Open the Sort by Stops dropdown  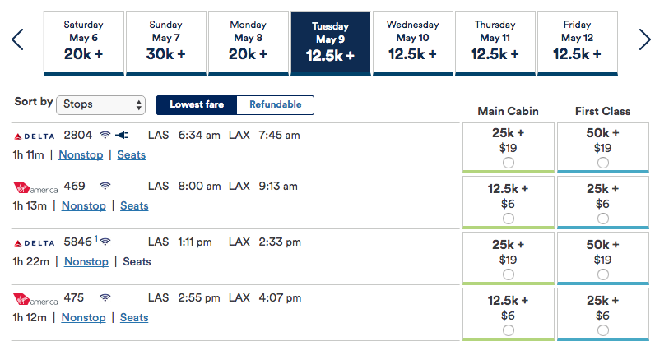(101, 104)
